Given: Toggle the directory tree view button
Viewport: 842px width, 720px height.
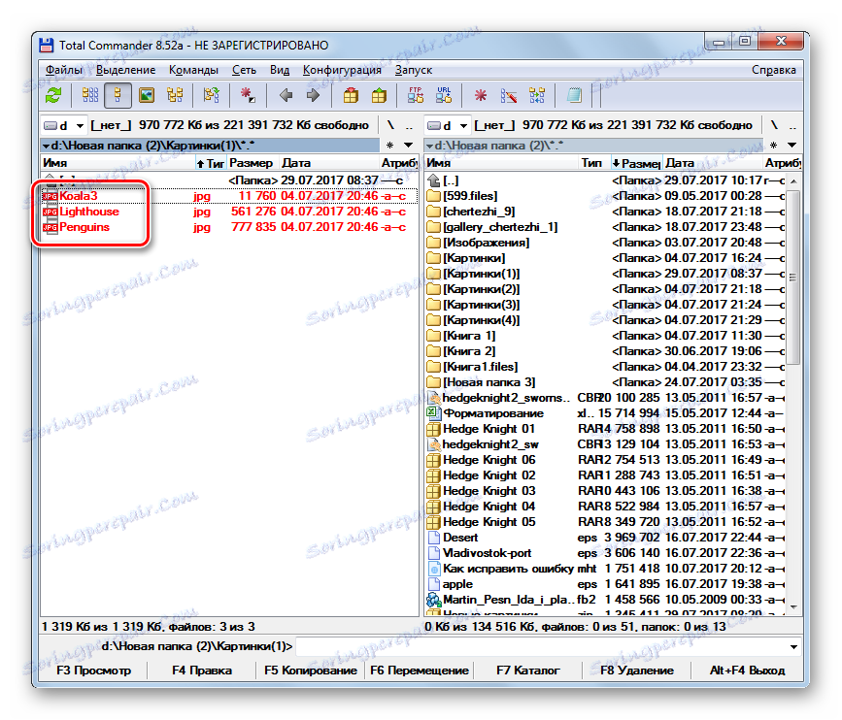Looking at the screenshot, I should (x=175, y=95).
